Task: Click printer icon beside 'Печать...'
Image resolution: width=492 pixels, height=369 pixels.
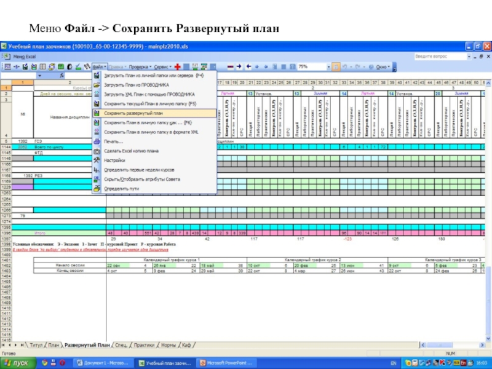Action: pyautogui.click(x=97, y=141)
